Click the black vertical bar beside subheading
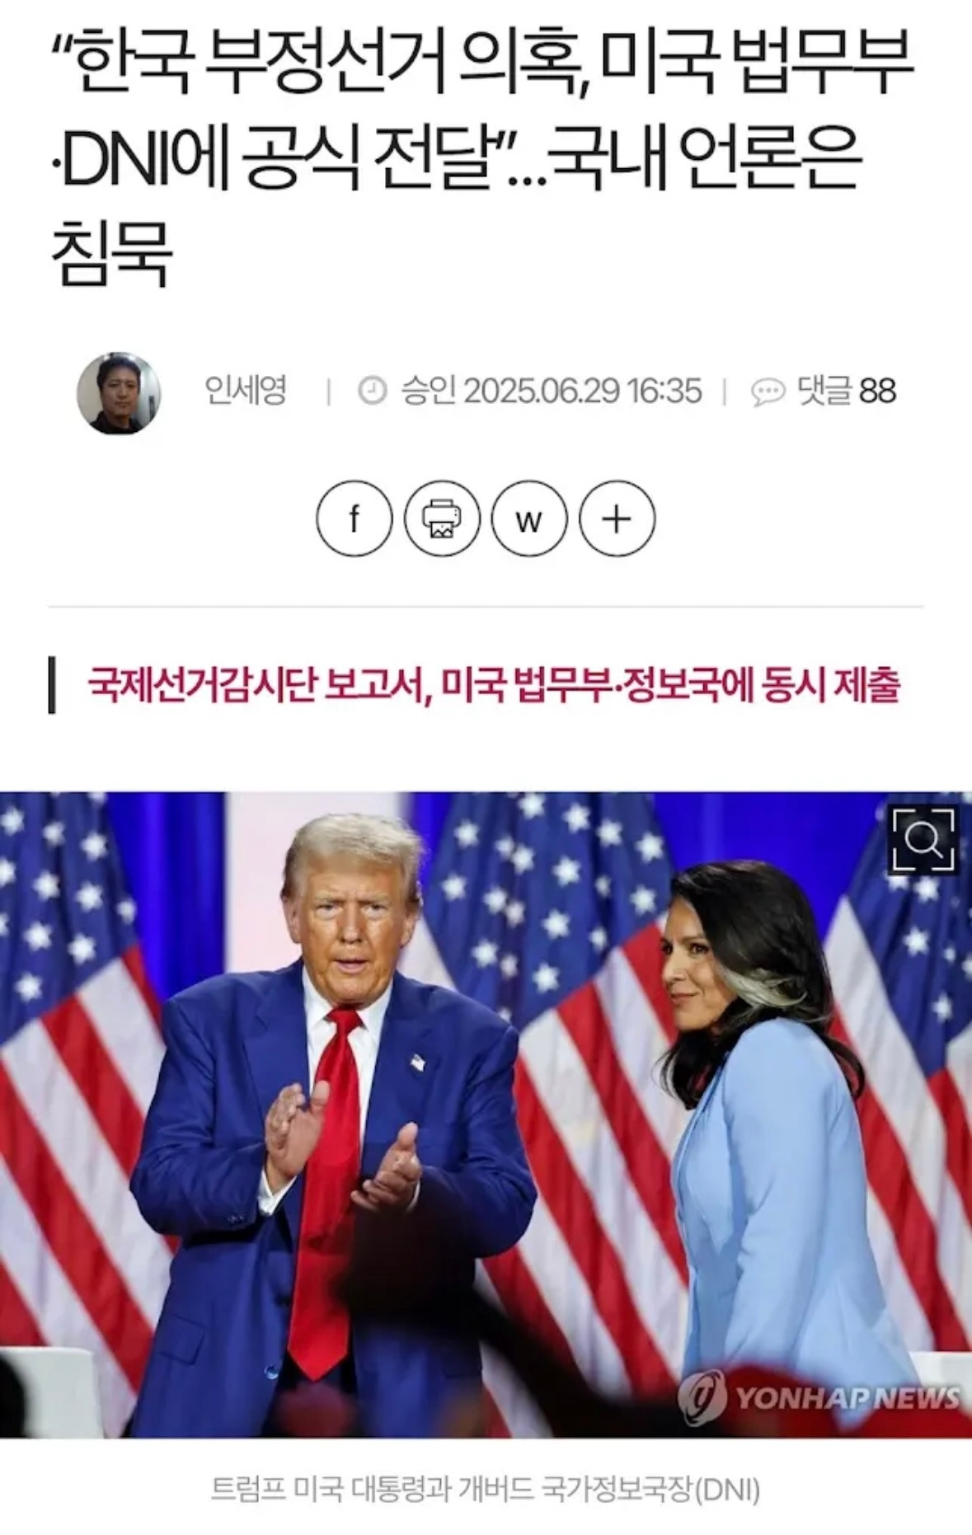972x1535 pixels. click(x=52, y=685)
